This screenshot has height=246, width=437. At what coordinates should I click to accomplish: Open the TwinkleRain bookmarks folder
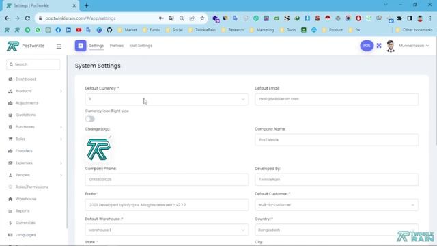(x=202, y=30)
